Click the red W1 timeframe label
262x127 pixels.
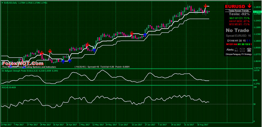tap(228, 44)
